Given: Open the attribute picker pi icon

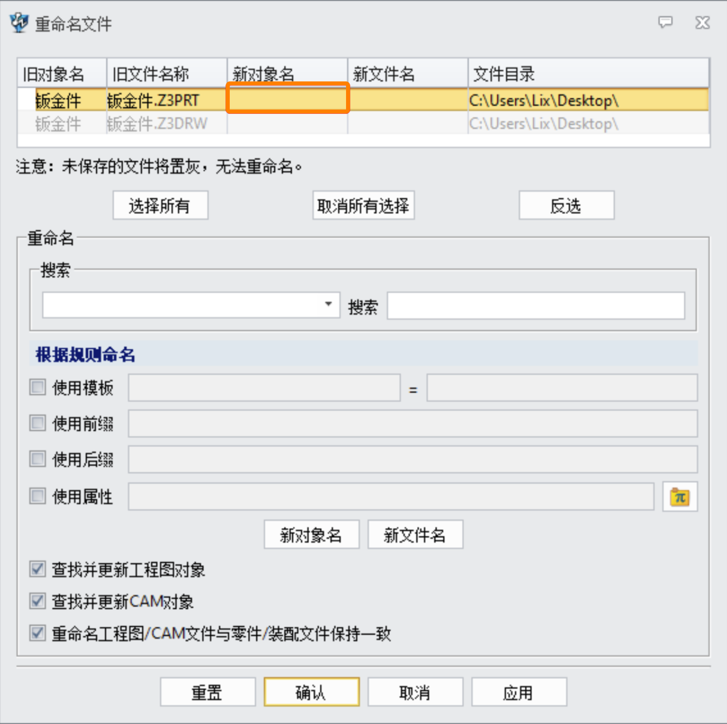Looking at the screenshot, I should pos(680,496).
